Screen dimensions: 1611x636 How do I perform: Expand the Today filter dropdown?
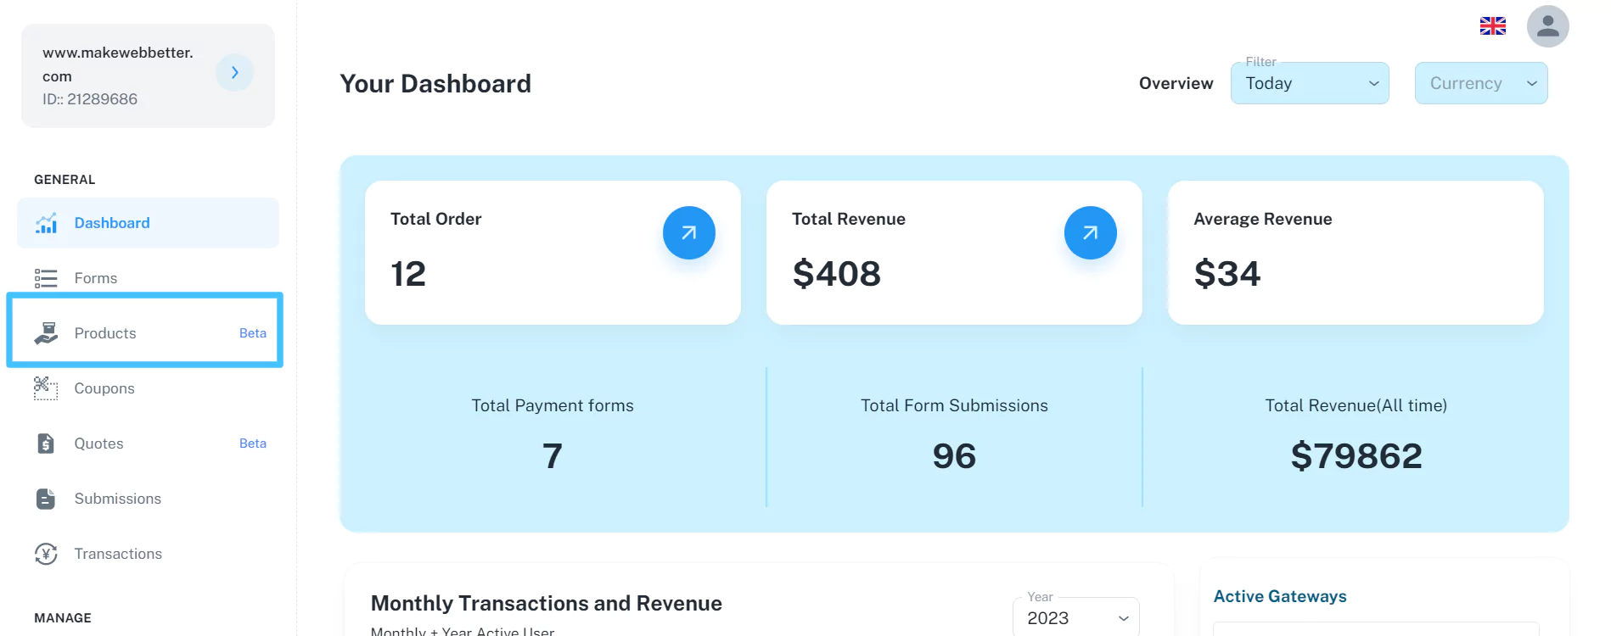(x=1309, y=83)
